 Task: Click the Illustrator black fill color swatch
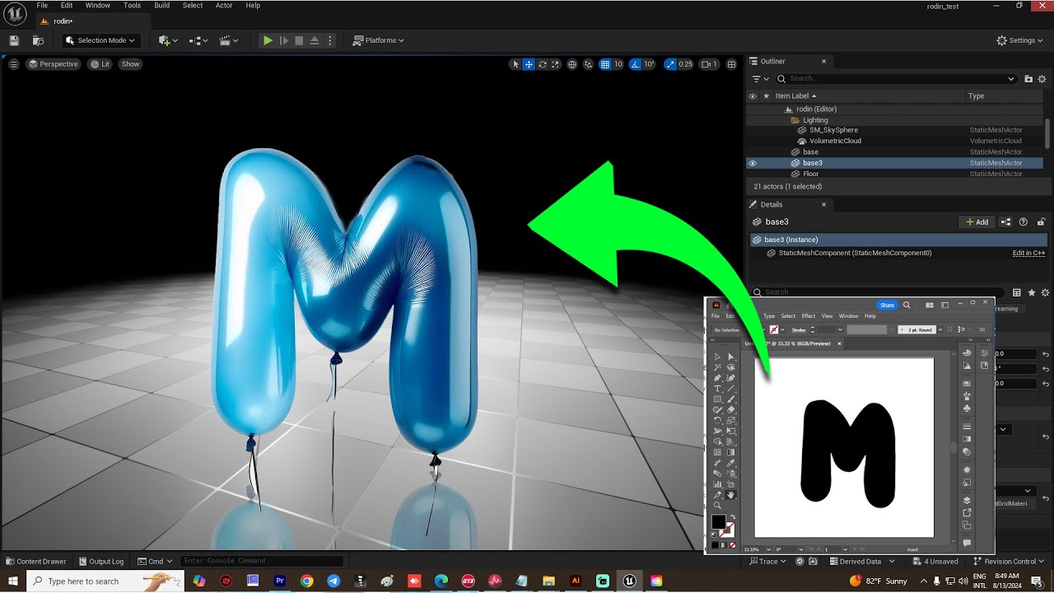point(718,522)
